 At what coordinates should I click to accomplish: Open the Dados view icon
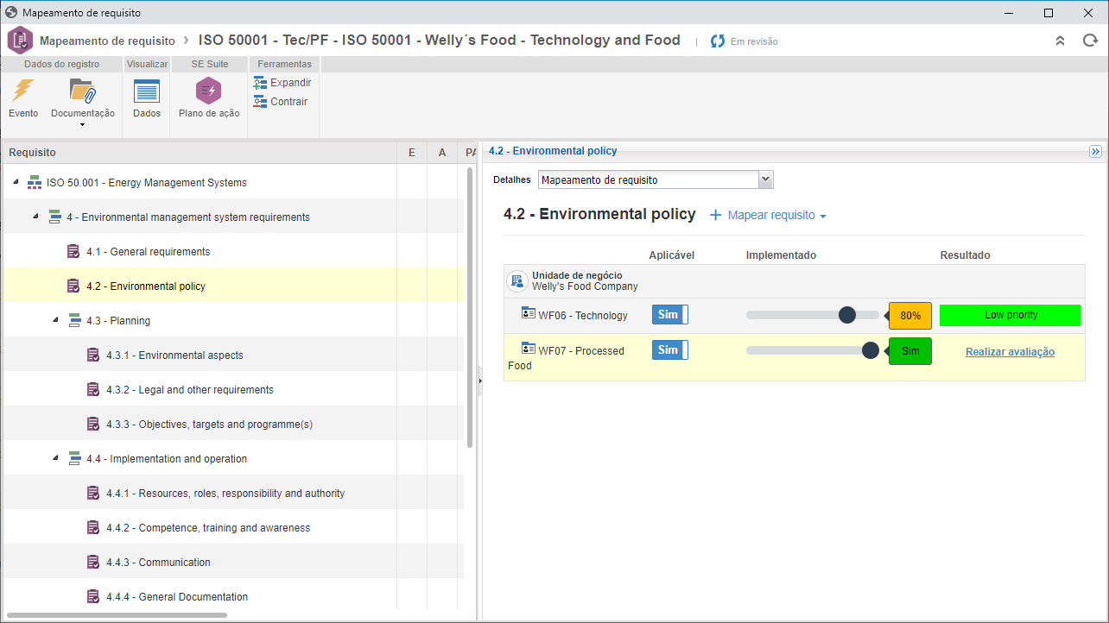pyautogui.click(x=147, y=91)
